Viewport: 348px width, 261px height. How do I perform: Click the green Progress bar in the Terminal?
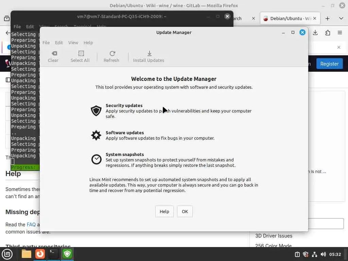click(x=25, y=167)
